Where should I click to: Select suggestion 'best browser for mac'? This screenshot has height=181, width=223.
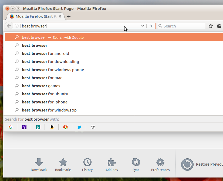click(x=114, y=78)
